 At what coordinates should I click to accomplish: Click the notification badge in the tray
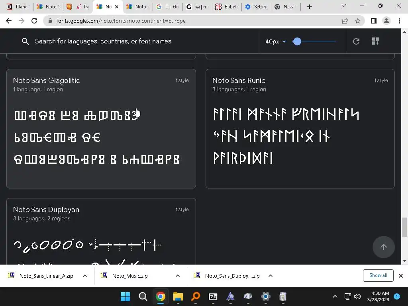tap(397, 296)
